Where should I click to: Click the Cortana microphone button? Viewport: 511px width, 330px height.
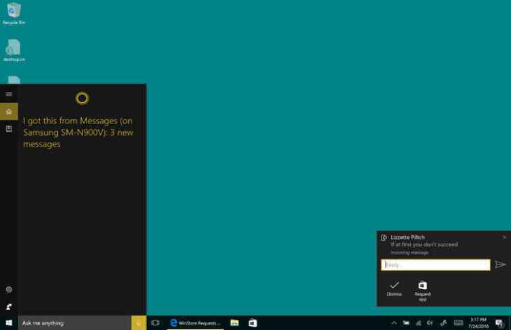click(138, 322)
